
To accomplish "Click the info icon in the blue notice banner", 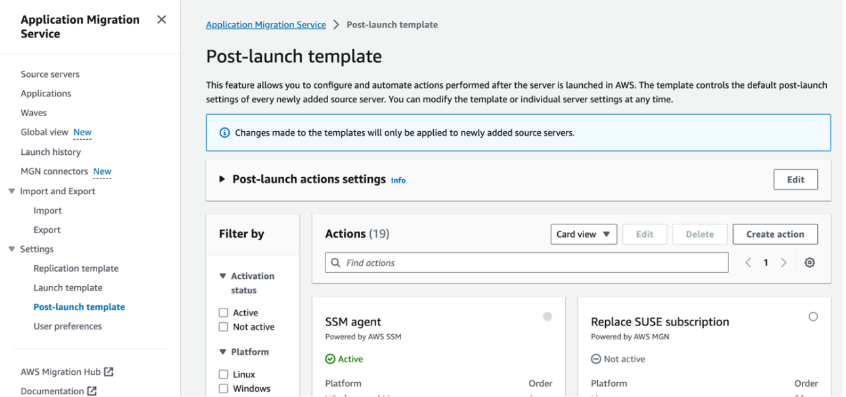I will (224, 133).
